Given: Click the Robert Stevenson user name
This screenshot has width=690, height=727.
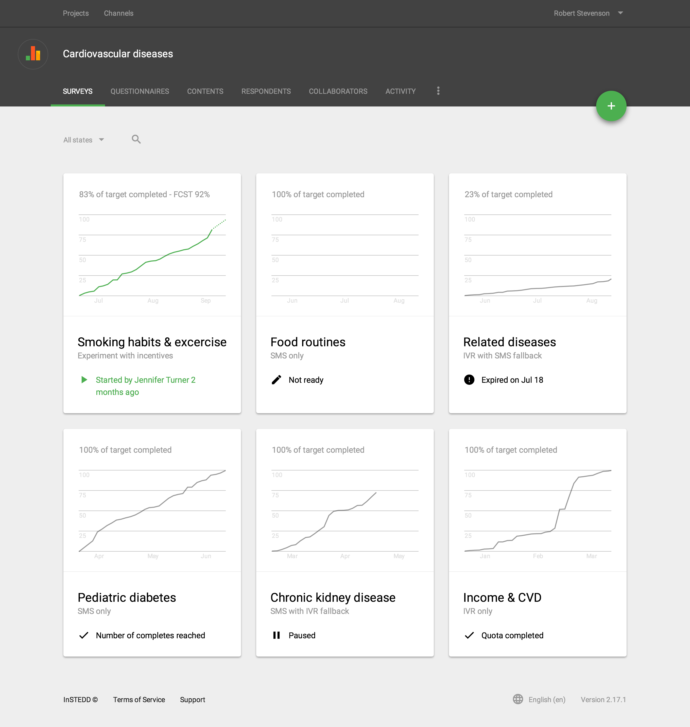Looking at the screenshot, I should 581,13.
